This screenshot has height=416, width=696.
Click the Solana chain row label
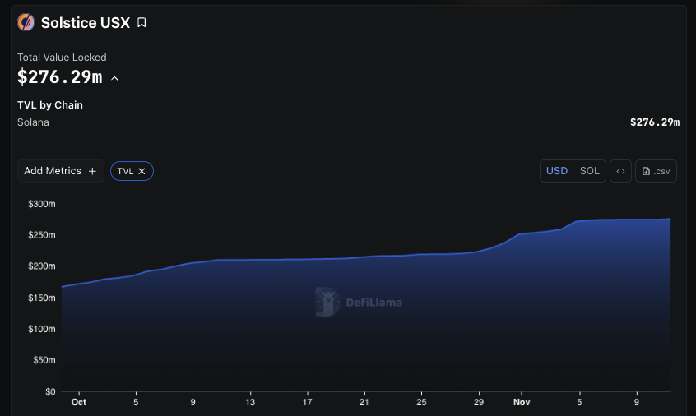33,122
